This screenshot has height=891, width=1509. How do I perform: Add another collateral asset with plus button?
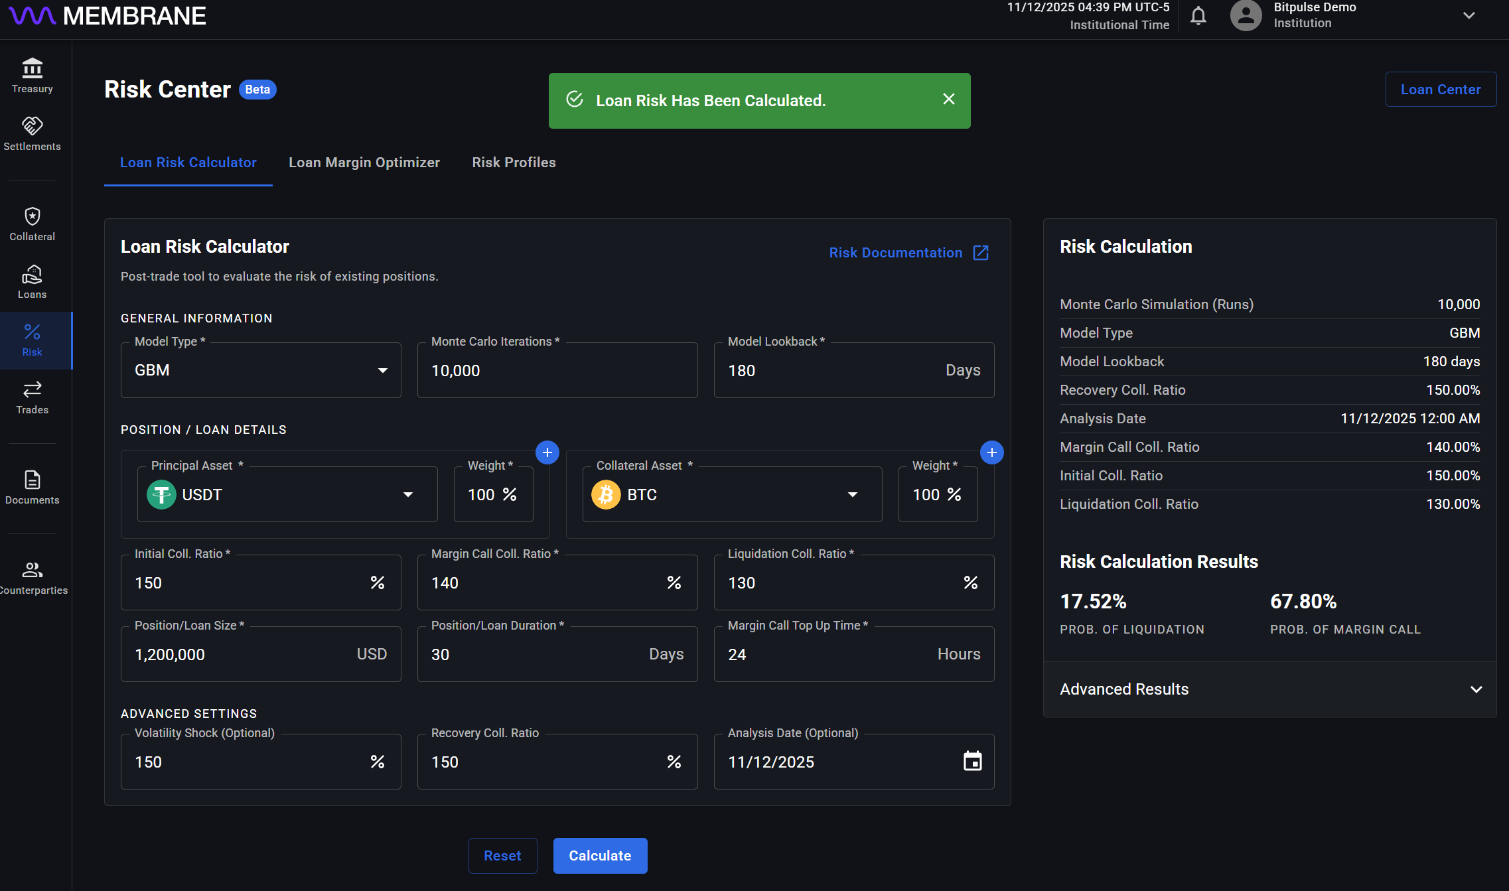(x=991, y=452)
